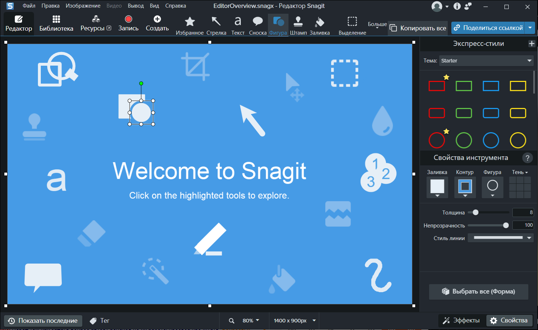Apply the green rounded rectangle quick style

464,113
